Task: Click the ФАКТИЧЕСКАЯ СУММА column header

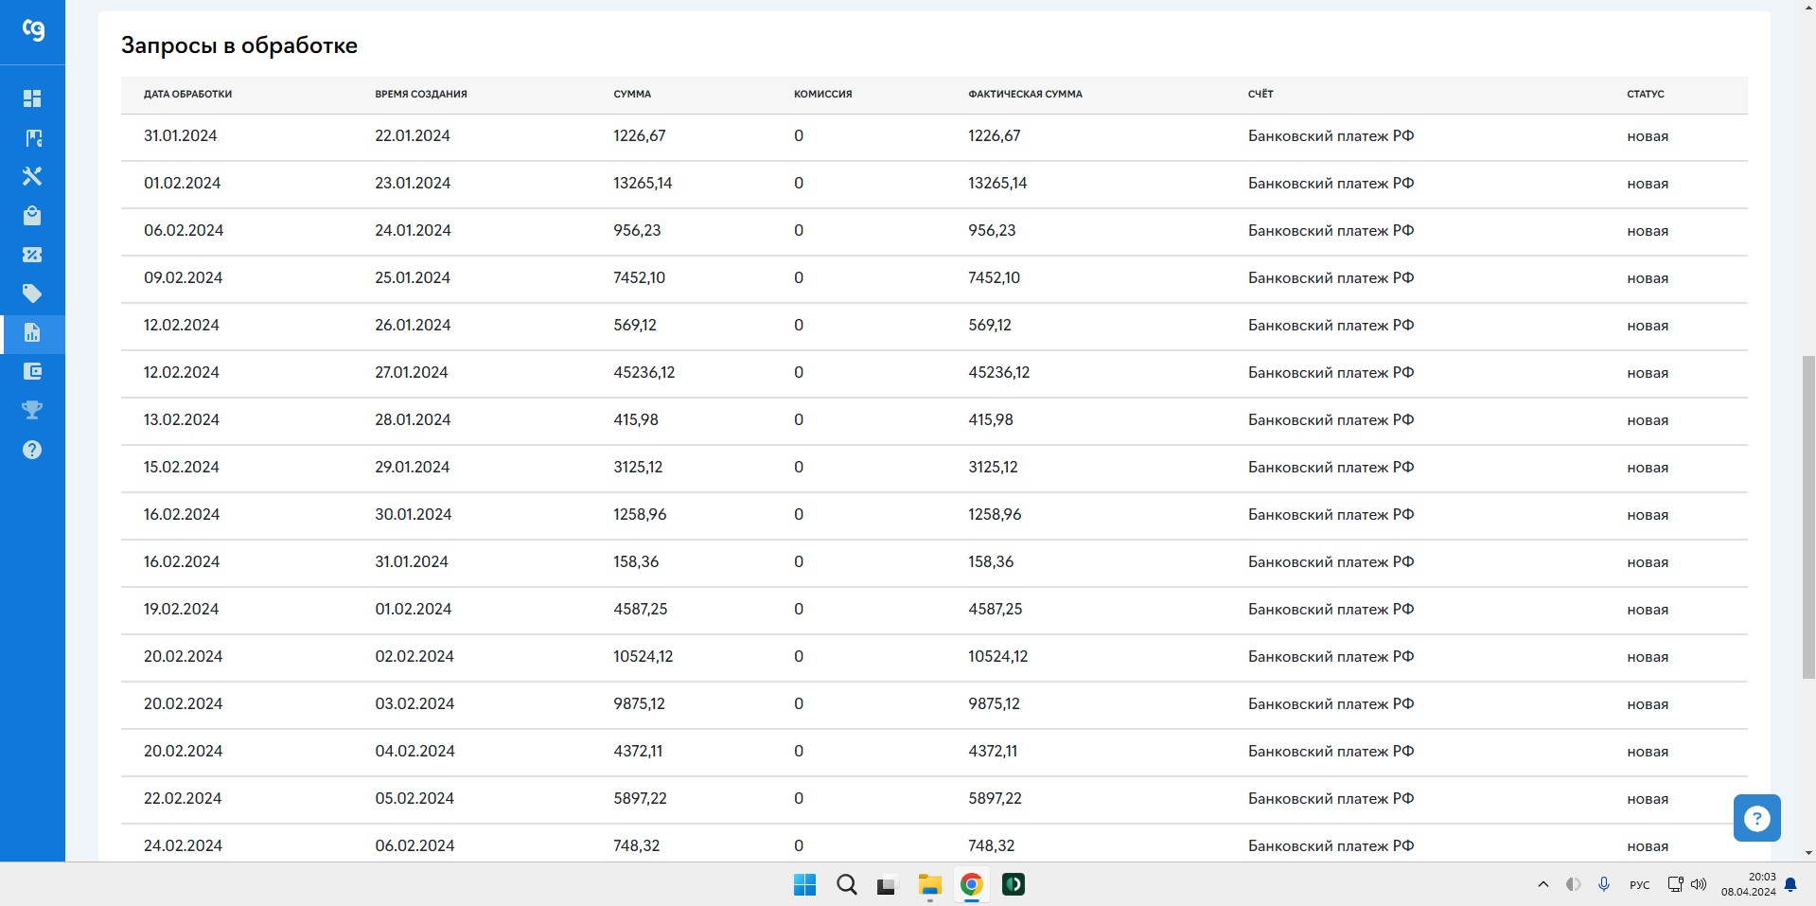Action: 1025,94
